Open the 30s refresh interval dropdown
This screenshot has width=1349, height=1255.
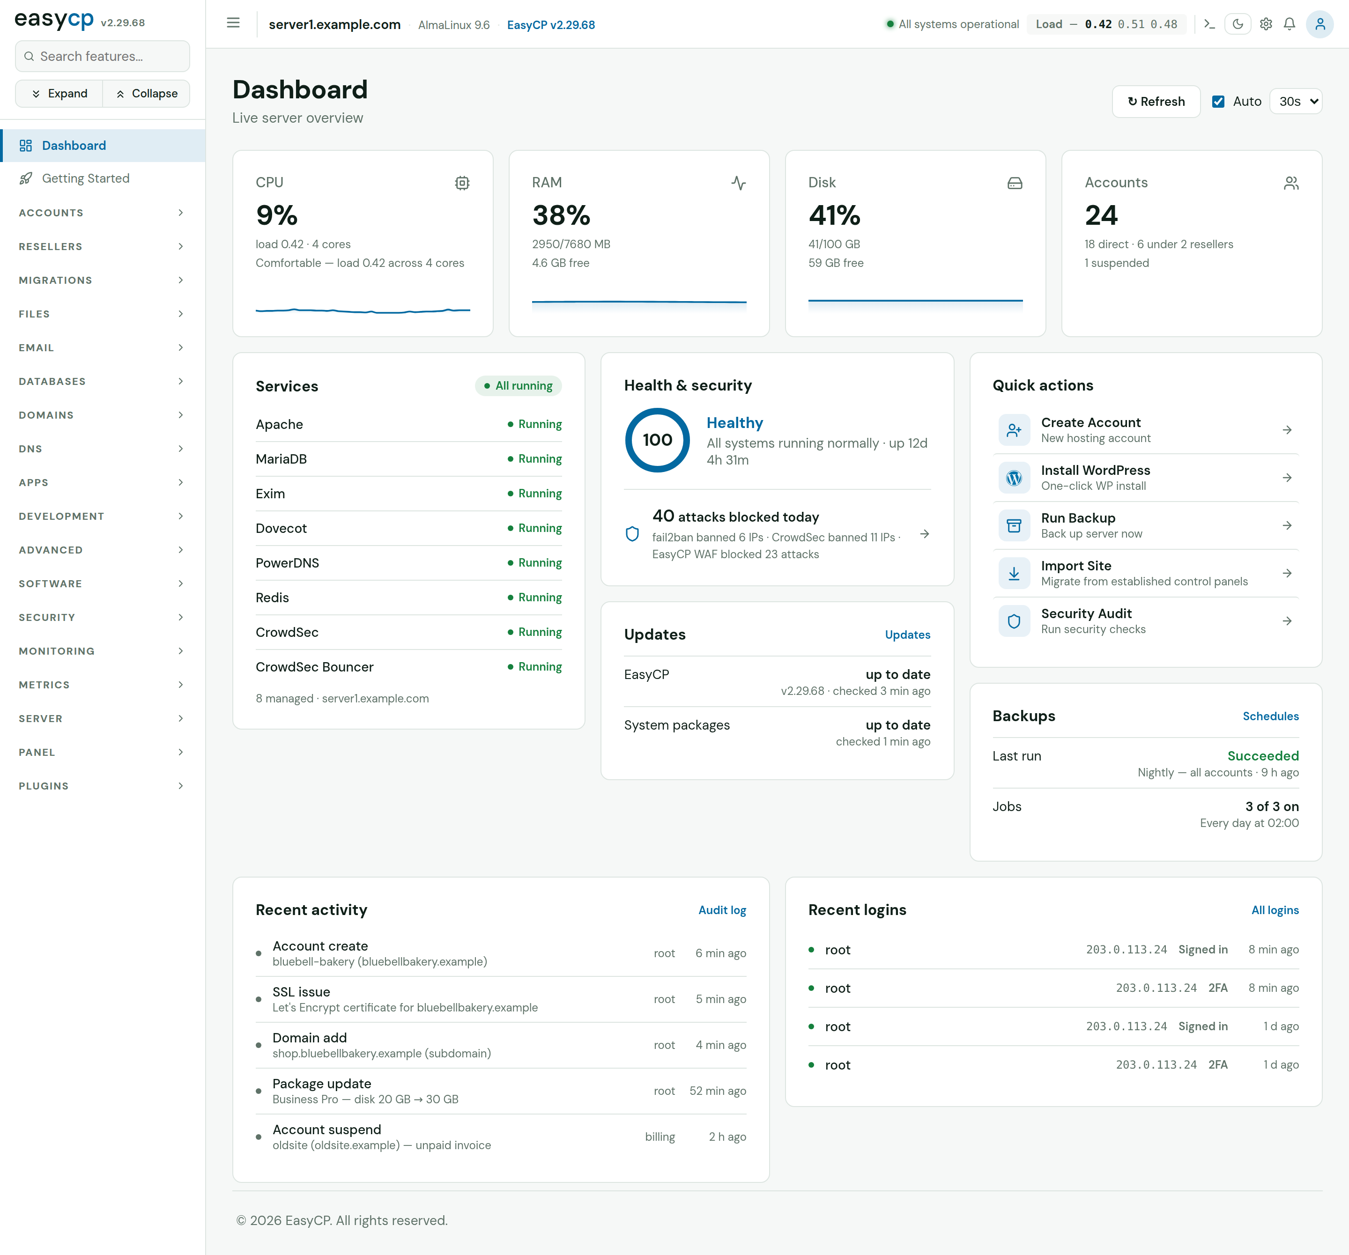(1296, 102)
